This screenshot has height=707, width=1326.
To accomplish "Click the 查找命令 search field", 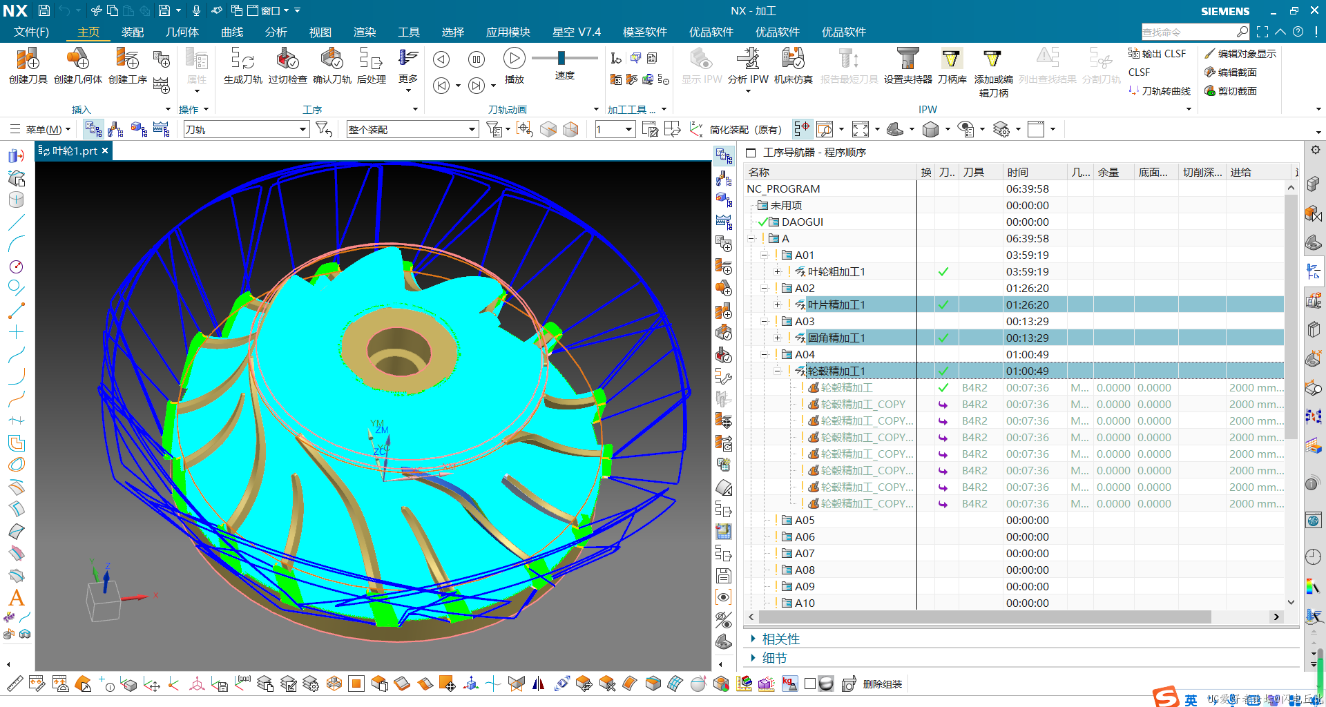I will [1189, 32].
